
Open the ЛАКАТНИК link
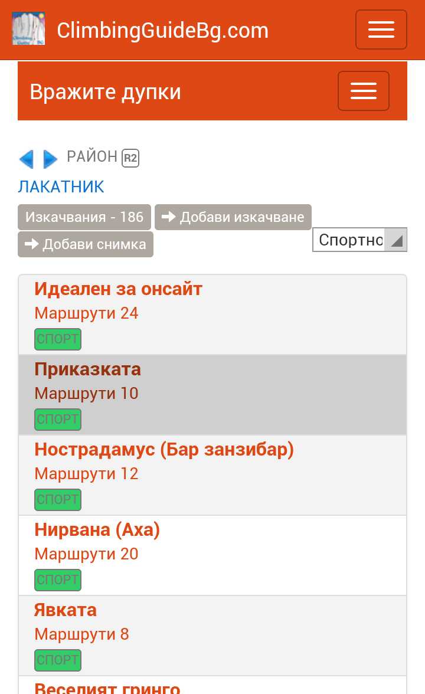pyautogui.click(x=61, y=186)
